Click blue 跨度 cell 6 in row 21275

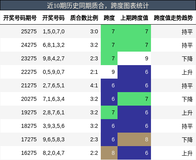[x=109, y=85]
